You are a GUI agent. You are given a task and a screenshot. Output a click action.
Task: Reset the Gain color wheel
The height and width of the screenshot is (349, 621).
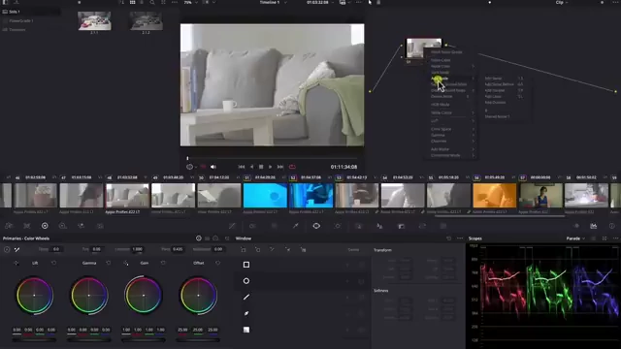pyautogui.click(x=163, y=263)
